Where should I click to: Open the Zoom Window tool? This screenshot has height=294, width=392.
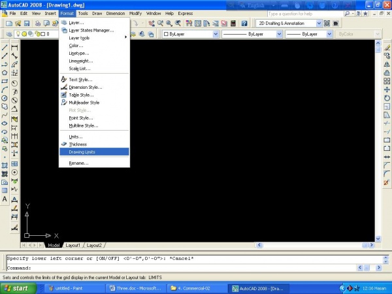coord(169,24)
